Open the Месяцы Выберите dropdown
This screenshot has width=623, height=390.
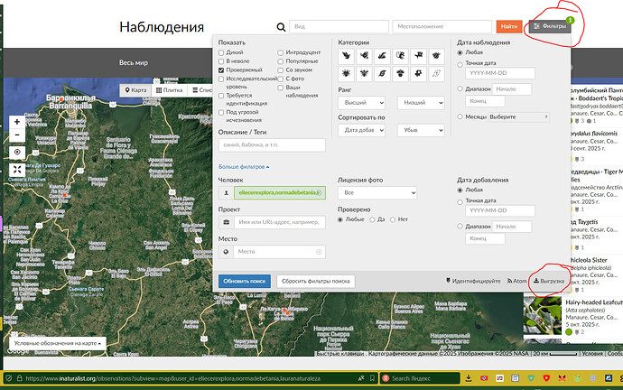click(519, 116)
